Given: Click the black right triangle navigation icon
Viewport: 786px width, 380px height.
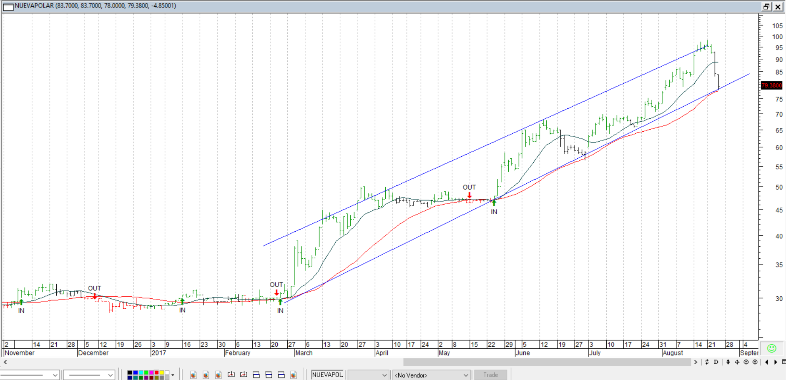Looking at the screenshot, I should click(x=776, y=362).
